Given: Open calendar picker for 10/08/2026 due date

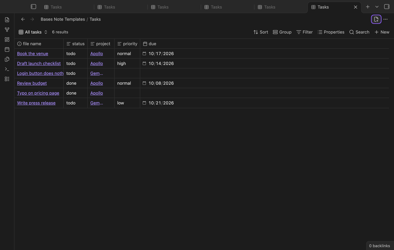Looking at the screenshot, I should point(144,83).
